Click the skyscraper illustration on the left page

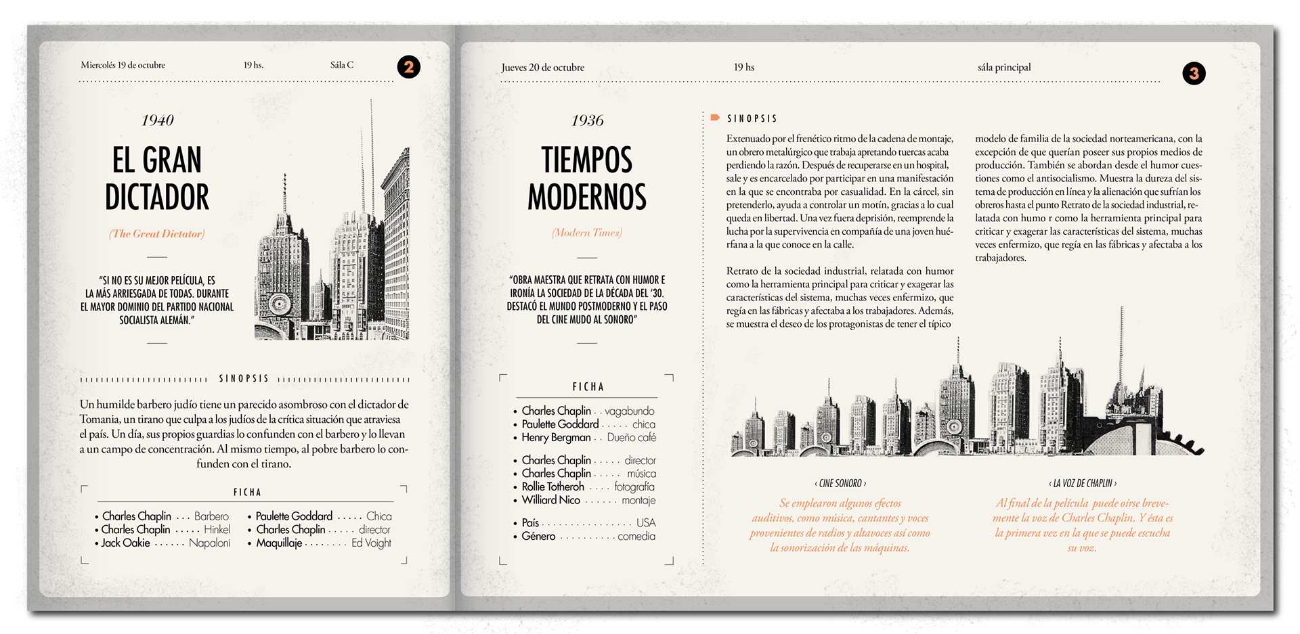332,220
